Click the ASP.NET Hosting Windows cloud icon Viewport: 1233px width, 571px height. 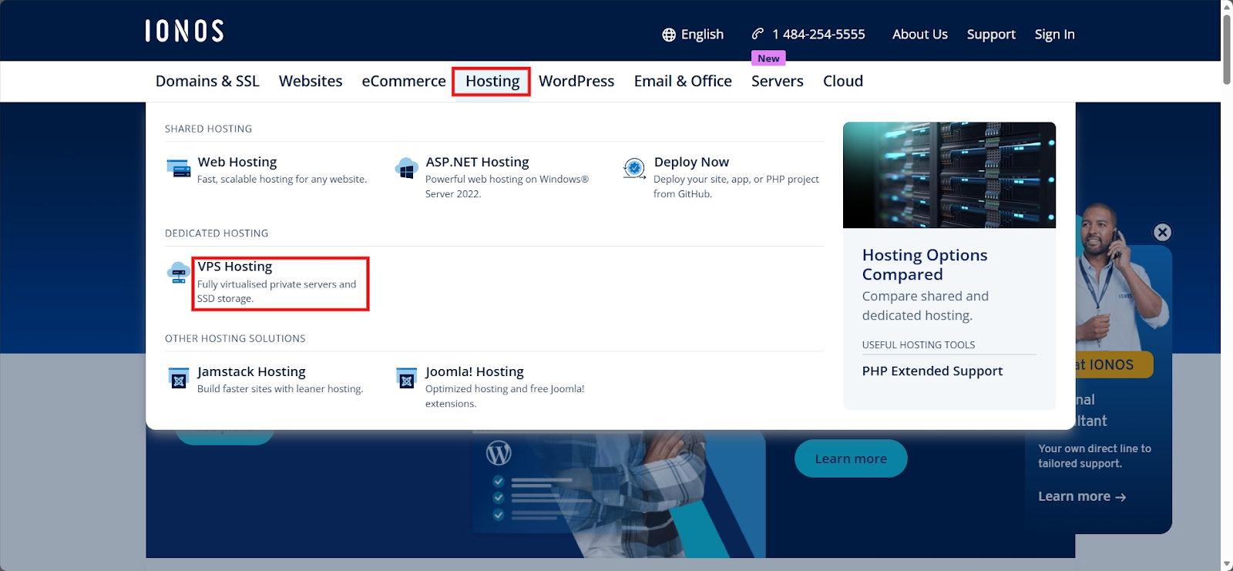point(406,168)
